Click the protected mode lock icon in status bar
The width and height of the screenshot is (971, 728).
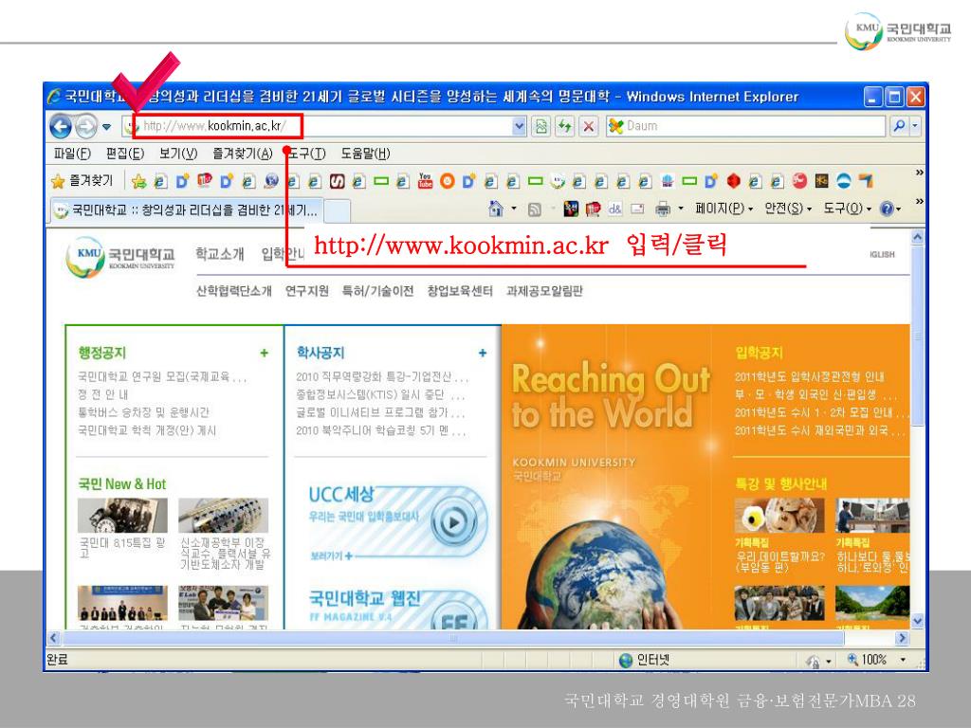point(813,661)
